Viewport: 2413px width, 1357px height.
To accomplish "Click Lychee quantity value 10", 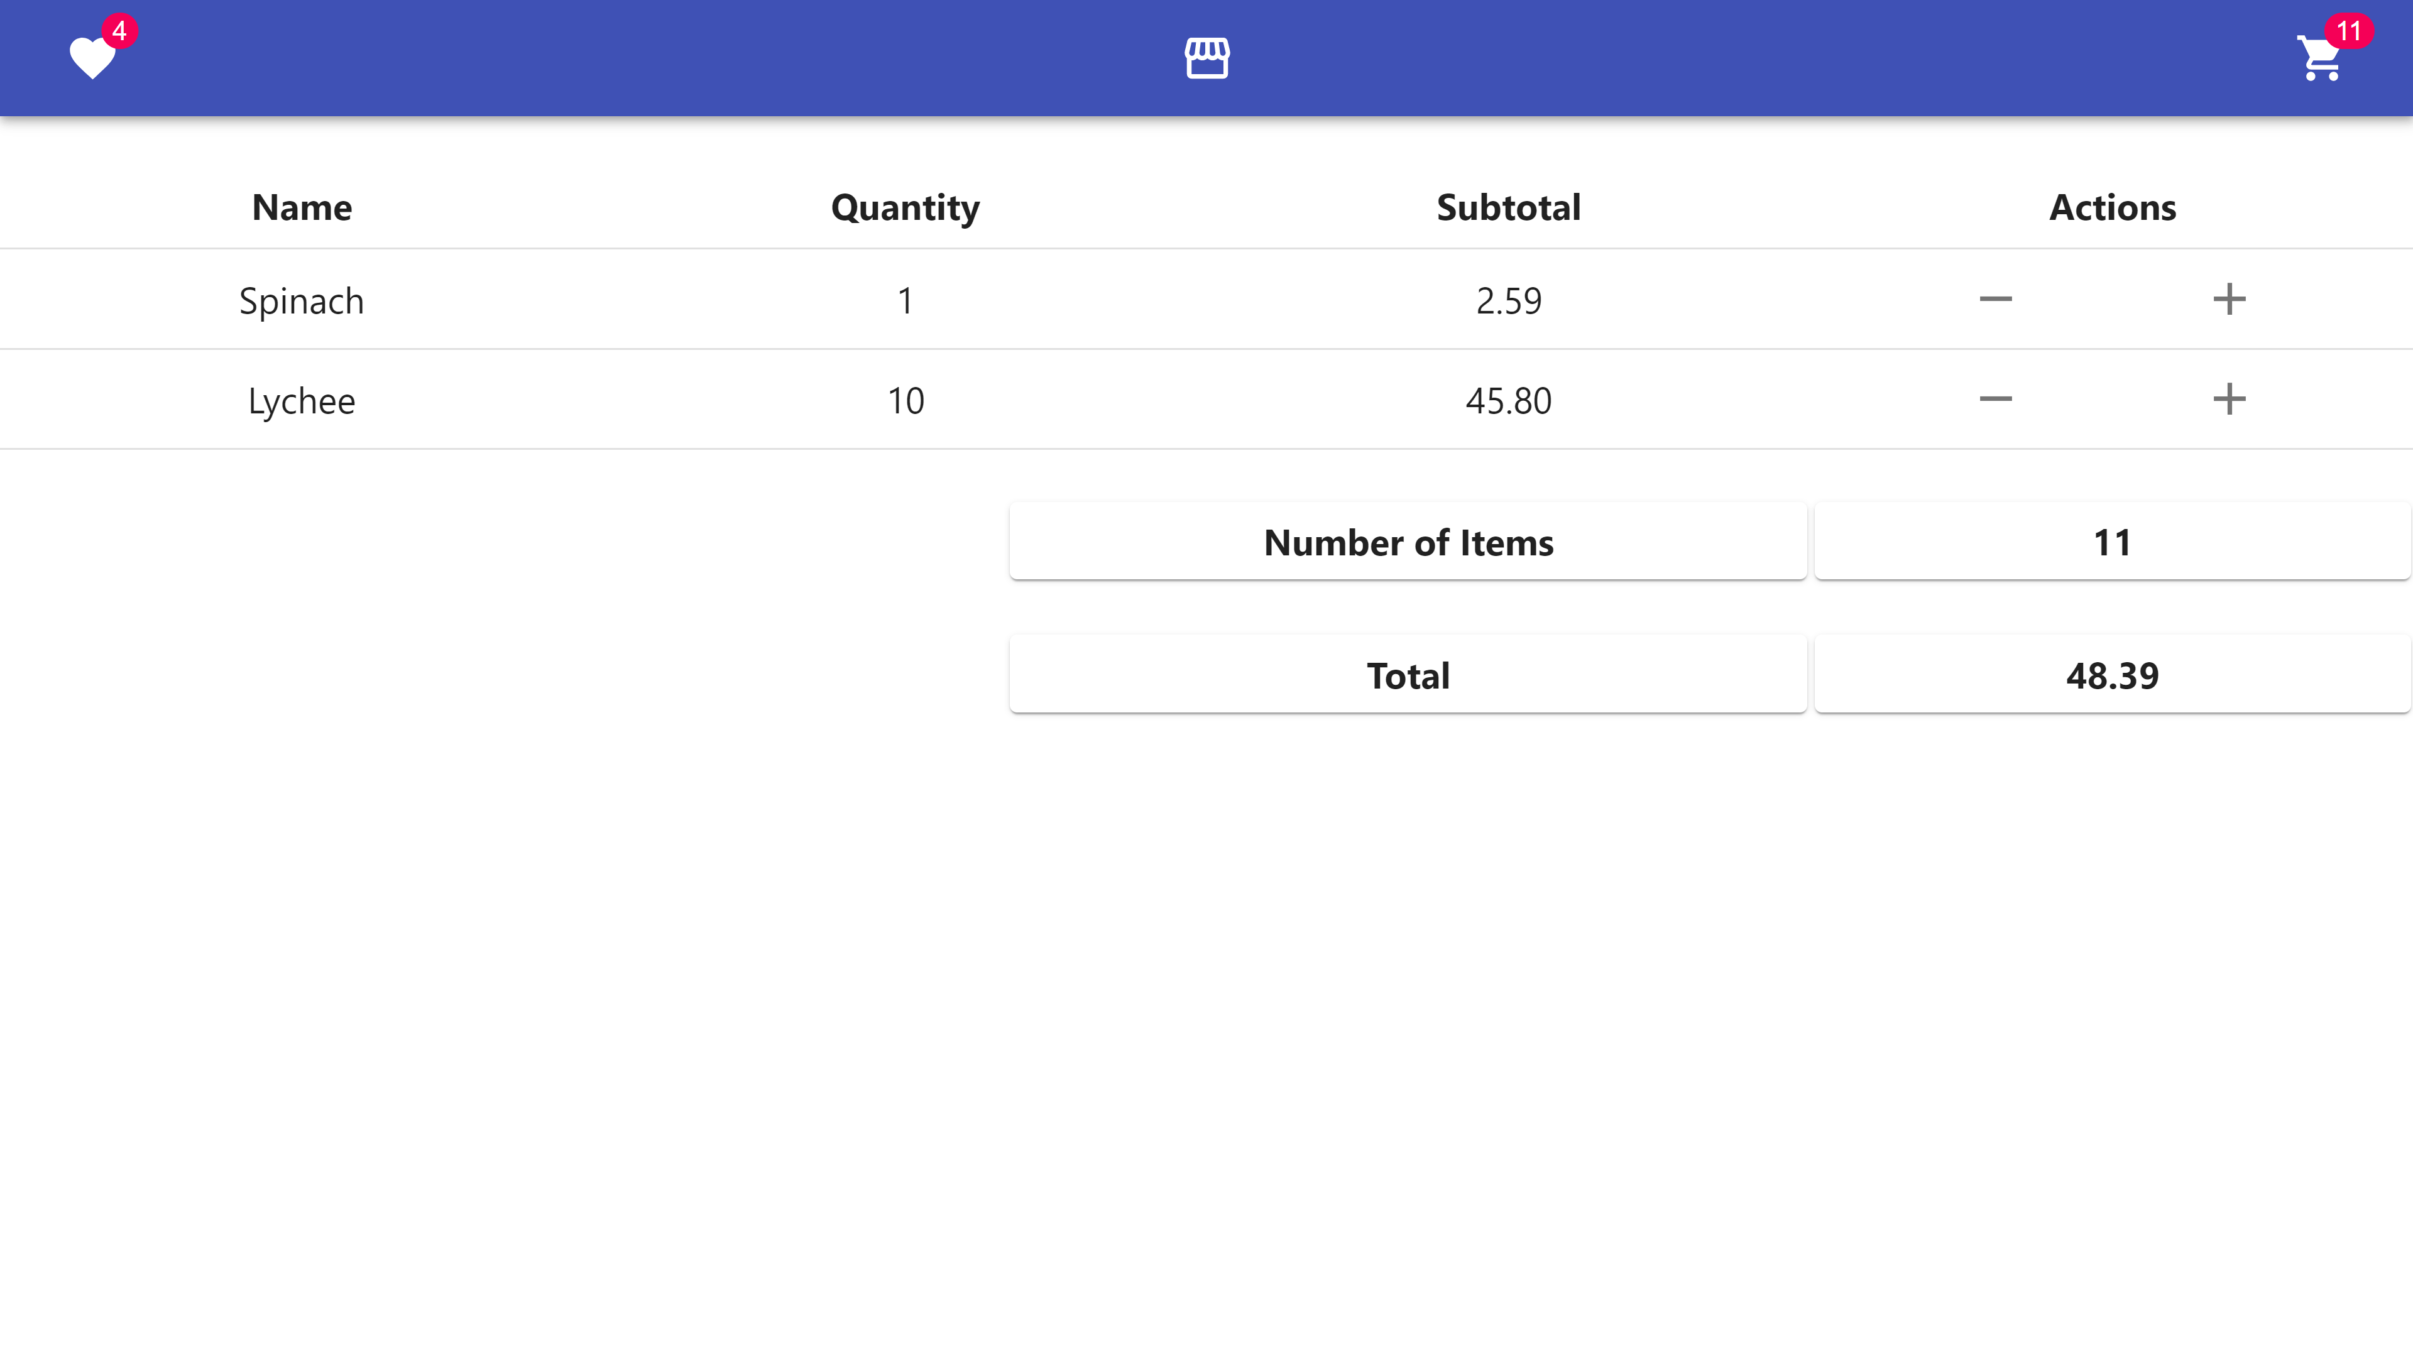I will tap(905, 401).
